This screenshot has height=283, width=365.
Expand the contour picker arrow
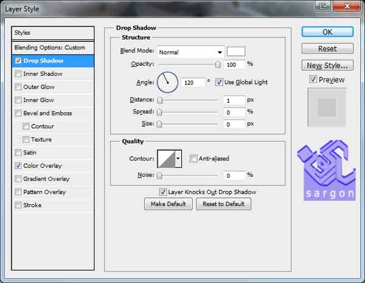pyautogui.click(x=178, y=159)
